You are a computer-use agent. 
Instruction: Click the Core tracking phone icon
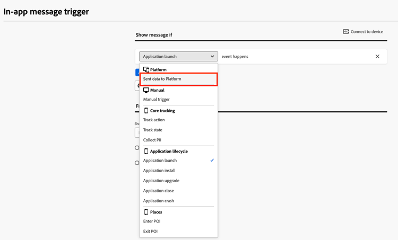pos(146,111)
